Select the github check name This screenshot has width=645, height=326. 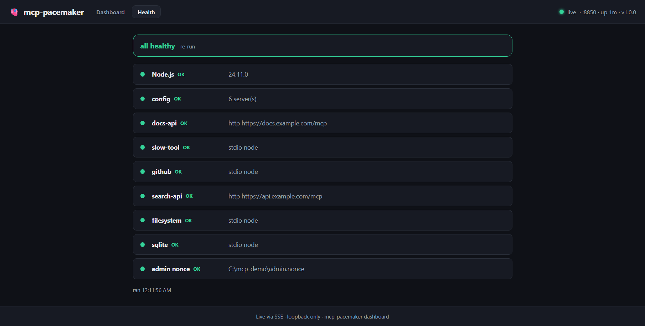(x=161, y=171)
